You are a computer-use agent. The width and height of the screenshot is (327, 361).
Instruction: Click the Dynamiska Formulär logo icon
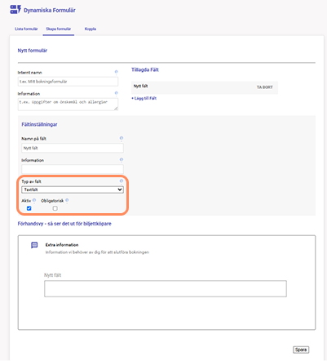[15, 10]
